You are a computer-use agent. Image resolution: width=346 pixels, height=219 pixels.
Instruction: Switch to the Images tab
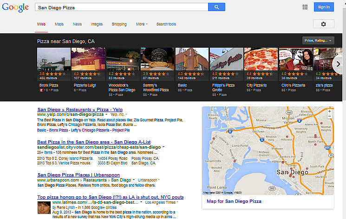click(x=97, y=24)
